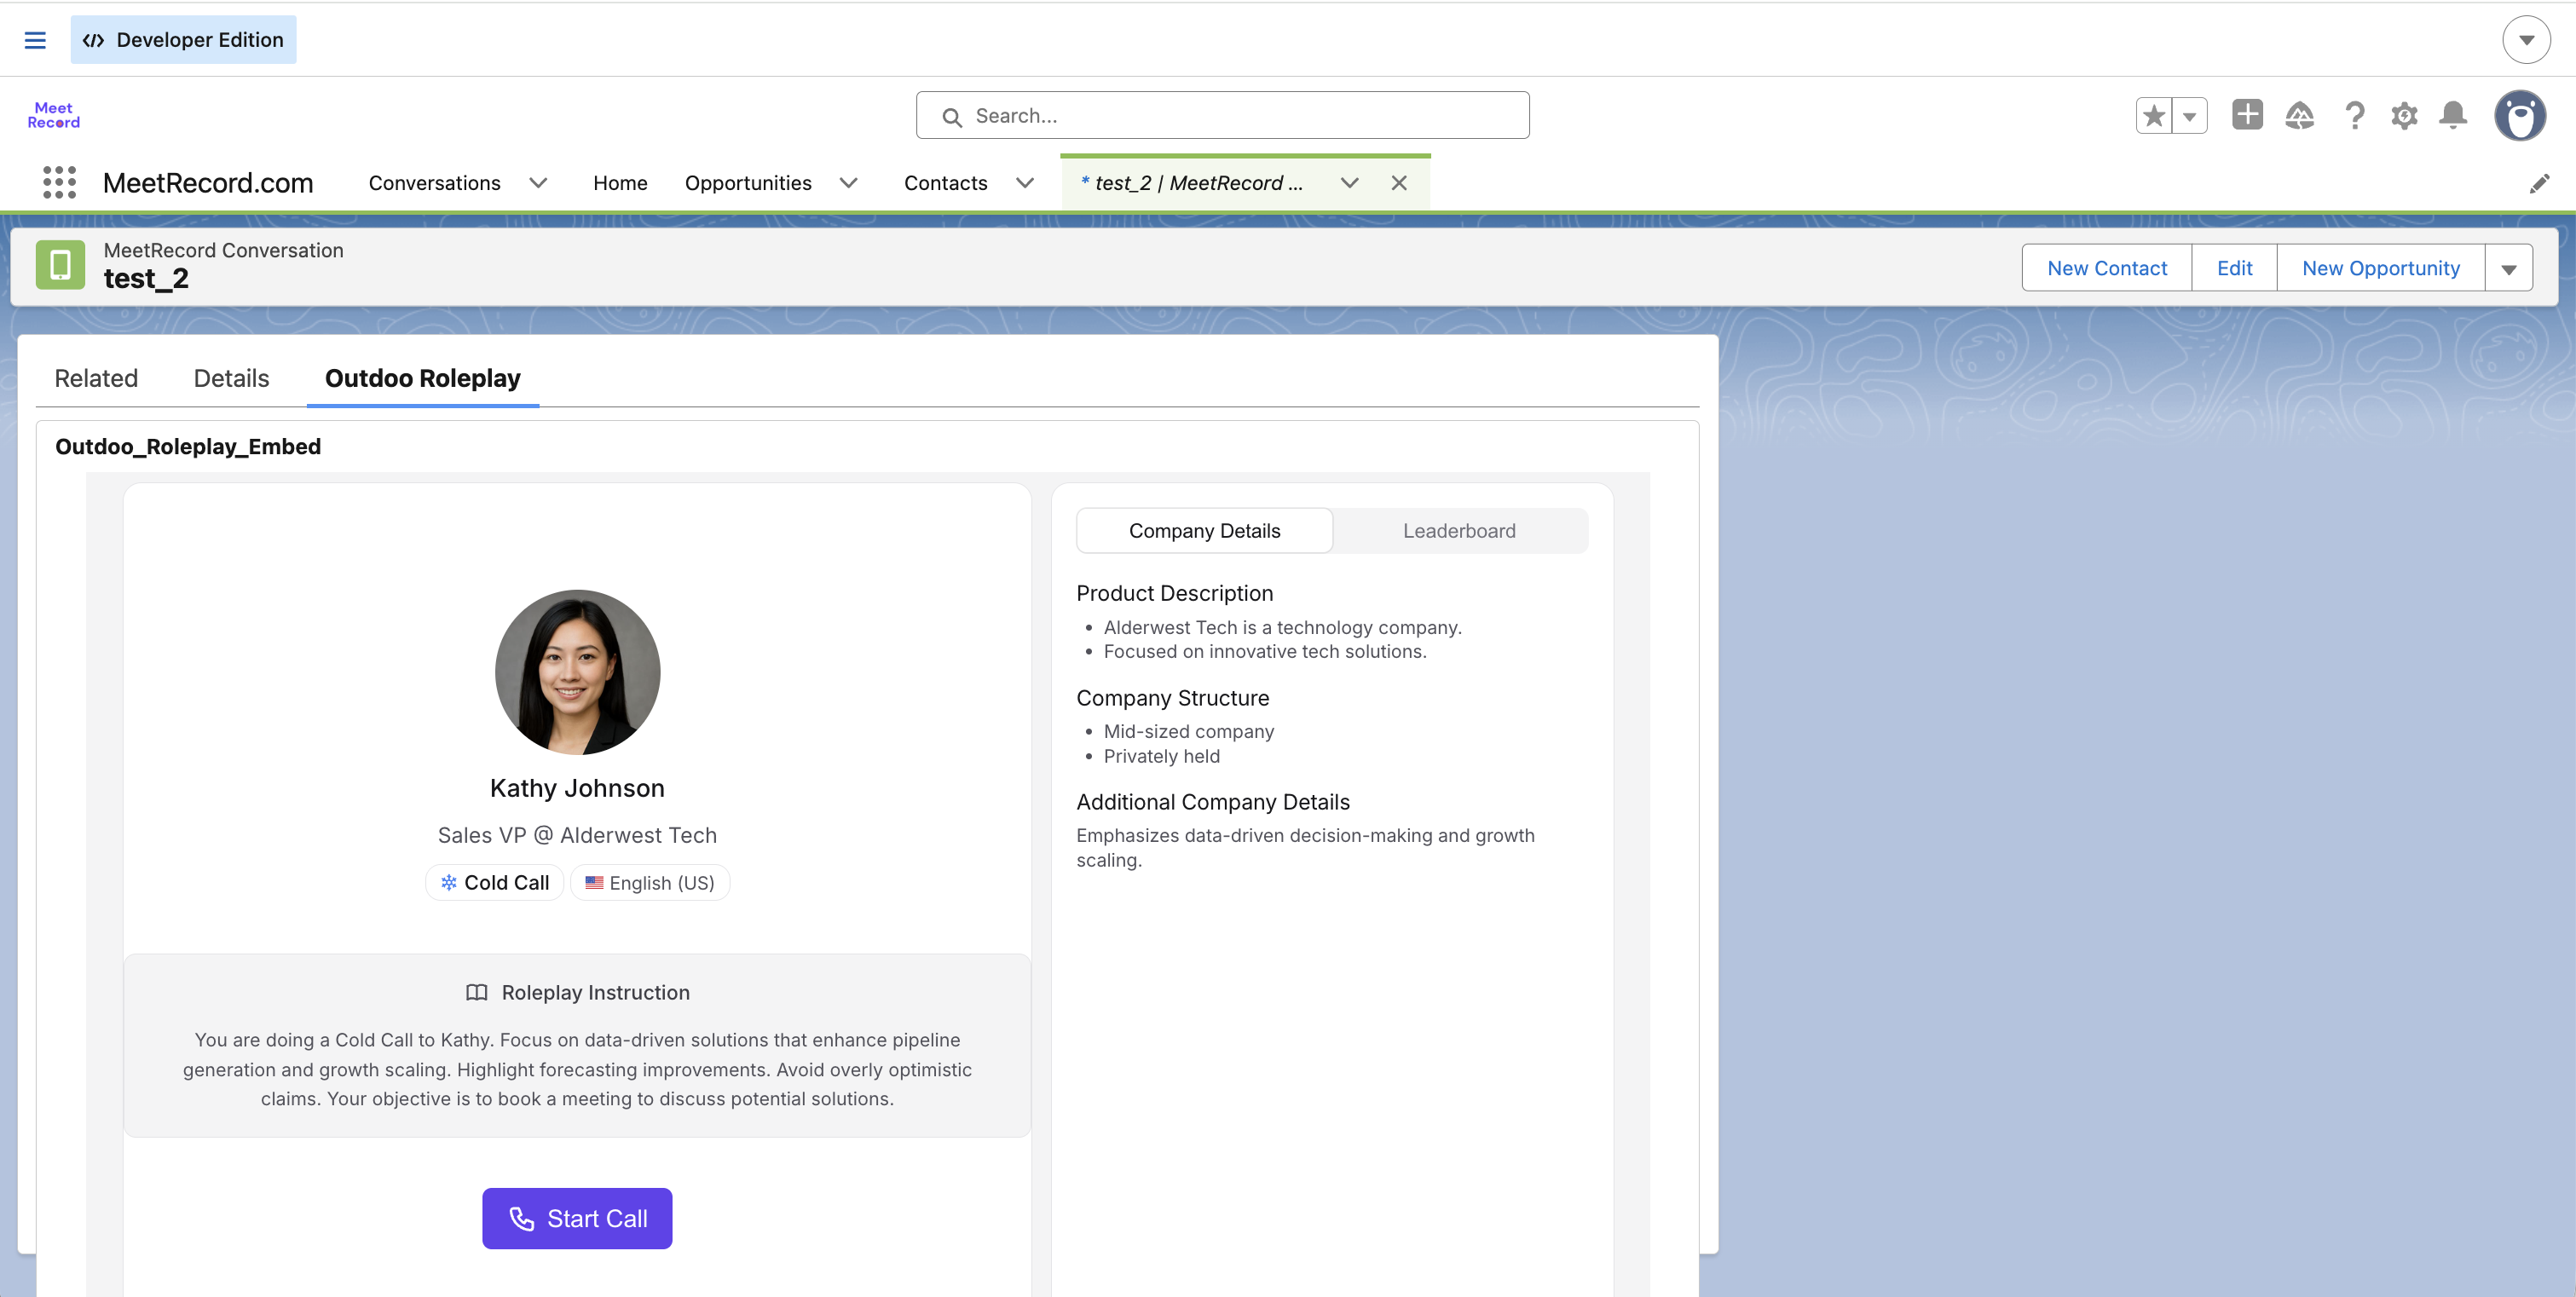Viewport: 2576px width, 1297px height.
Task: Click the Roleplay Instruction heading
Action: (595, 993)
